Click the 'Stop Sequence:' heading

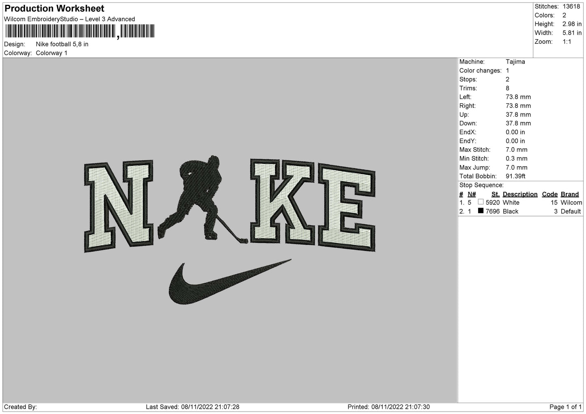(481, 185)
